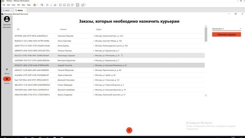The height and width of the screenshot is (138, 245).
Task: Click the user profile avatar icon
Action: [7, 19]
